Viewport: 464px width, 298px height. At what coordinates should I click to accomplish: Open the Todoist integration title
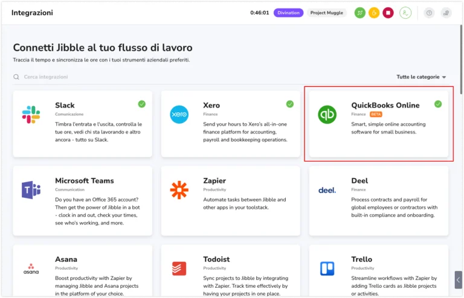click(216, 259)
